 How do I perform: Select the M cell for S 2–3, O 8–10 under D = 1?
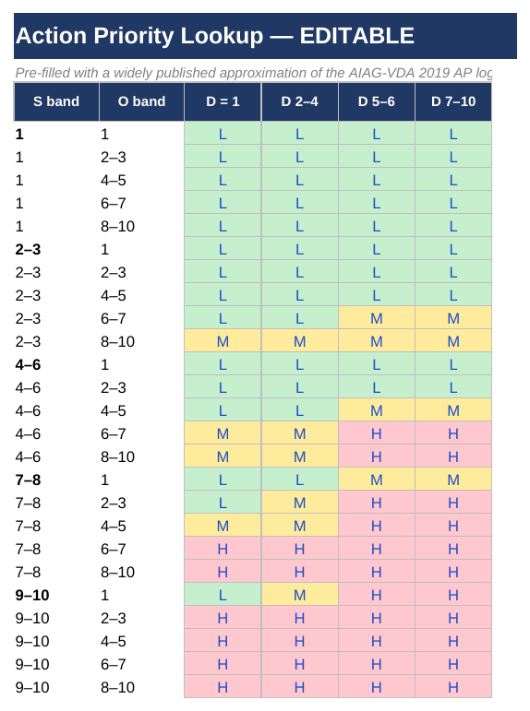(x=223, y=341)
